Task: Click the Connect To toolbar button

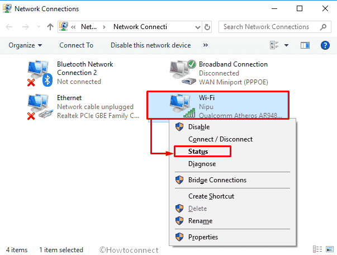Action: coord(77,45)
